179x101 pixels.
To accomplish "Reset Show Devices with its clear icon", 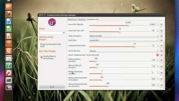I will pos(161,51).
